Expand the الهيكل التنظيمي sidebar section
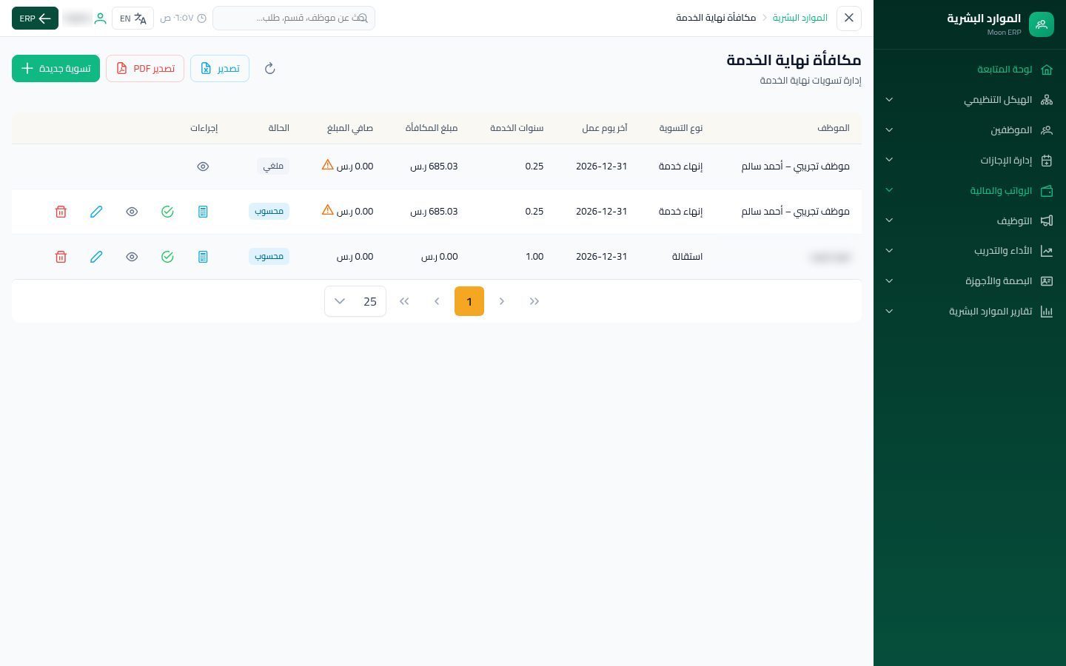The width and height of the screenshot is (1066, 666). point(969,100)
